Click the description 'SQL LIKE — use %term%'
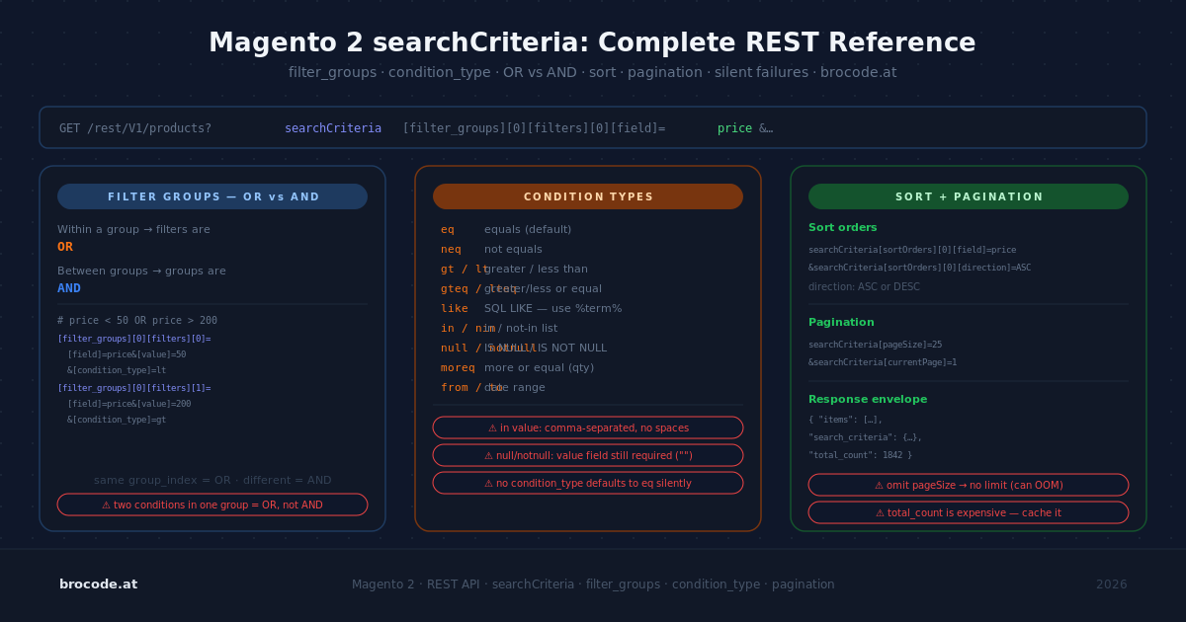The width and height of the screenshot is (1186, 622). point(552,309)
